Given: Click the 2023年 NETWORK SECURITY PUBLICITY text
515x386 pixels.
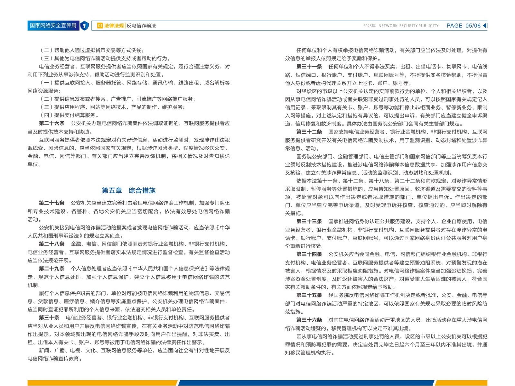Looking at the screenshot, I should click(401, 26).
